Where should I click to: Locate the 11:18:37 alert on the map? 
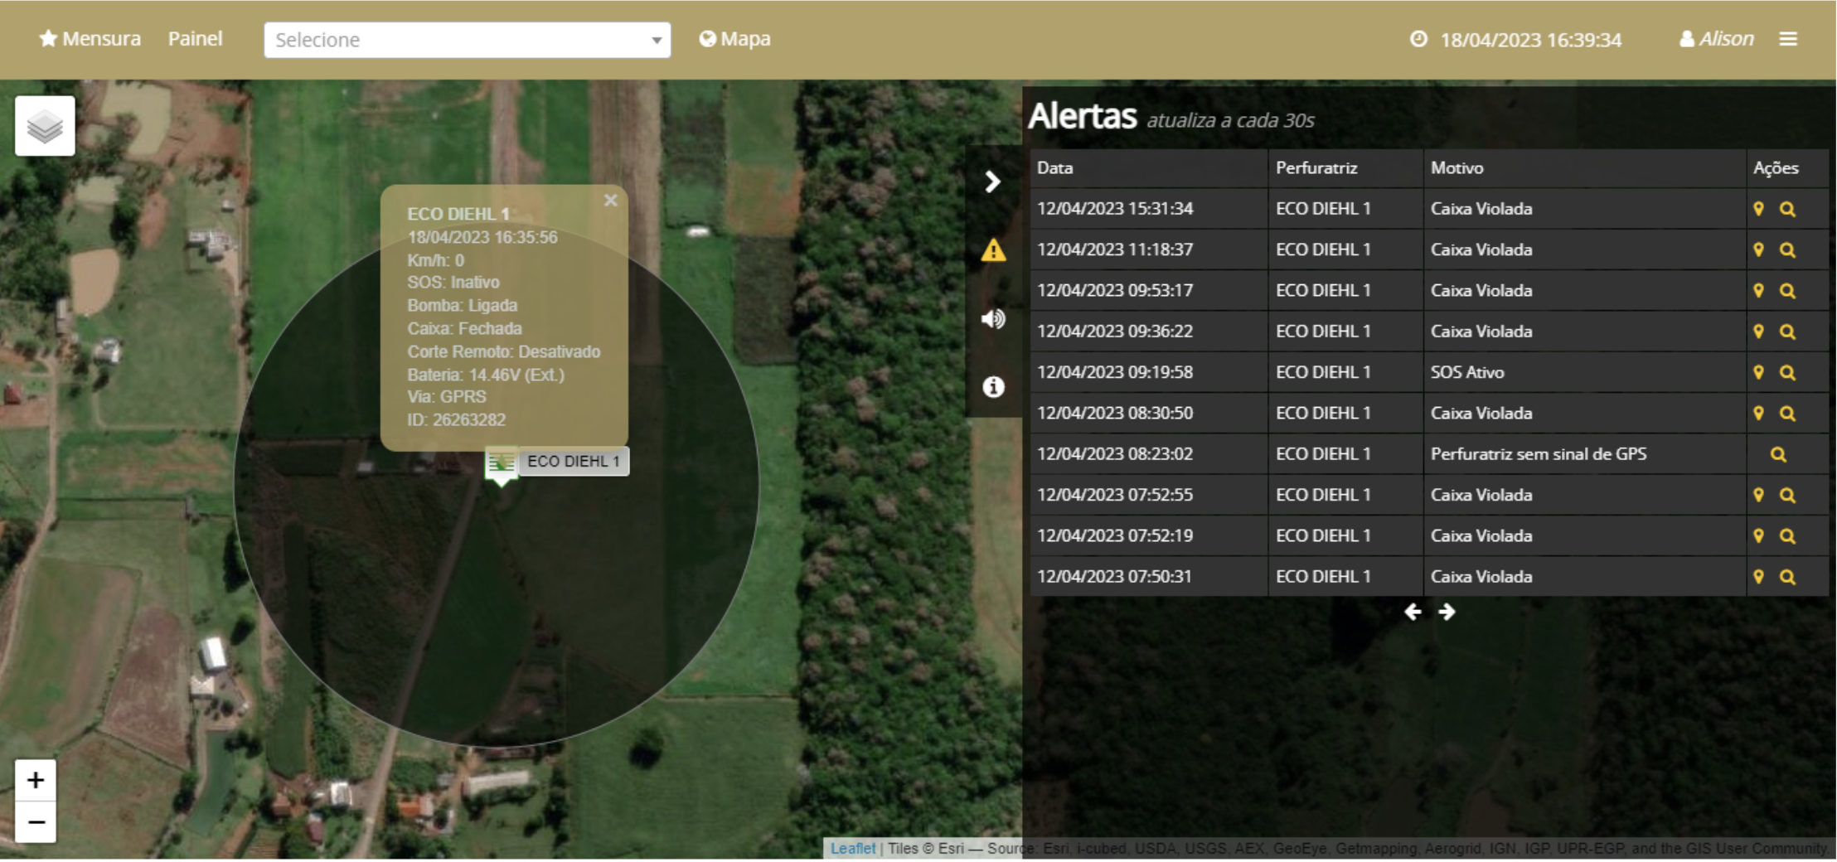coord(1758,249)
